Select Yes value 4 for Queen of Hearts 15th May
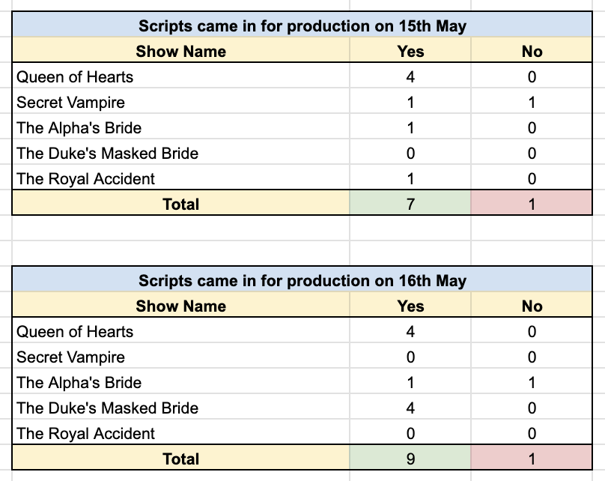This screenshot has height=481, width=605. (410, 76)
